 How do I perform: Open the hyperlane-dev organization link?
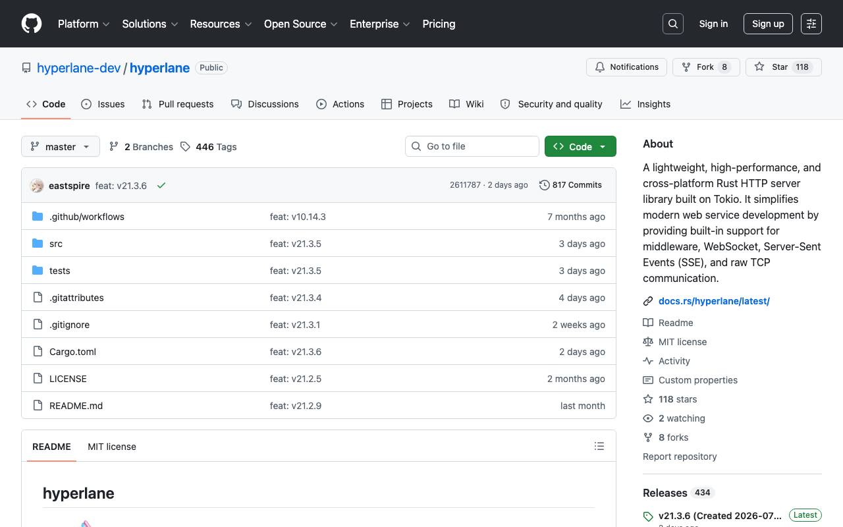click(x=79, y=68)
